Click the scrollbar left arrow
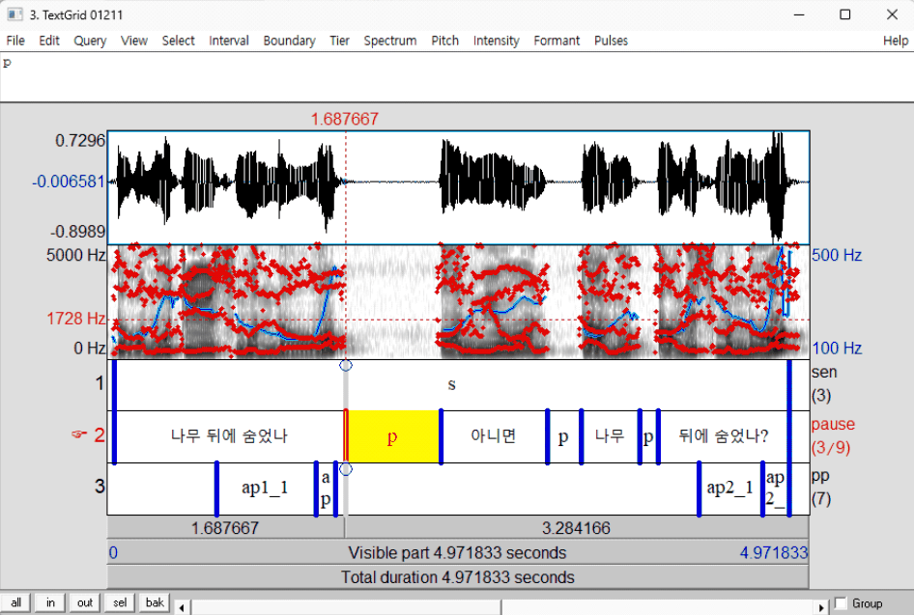914x615 pixels. [182, 607]
